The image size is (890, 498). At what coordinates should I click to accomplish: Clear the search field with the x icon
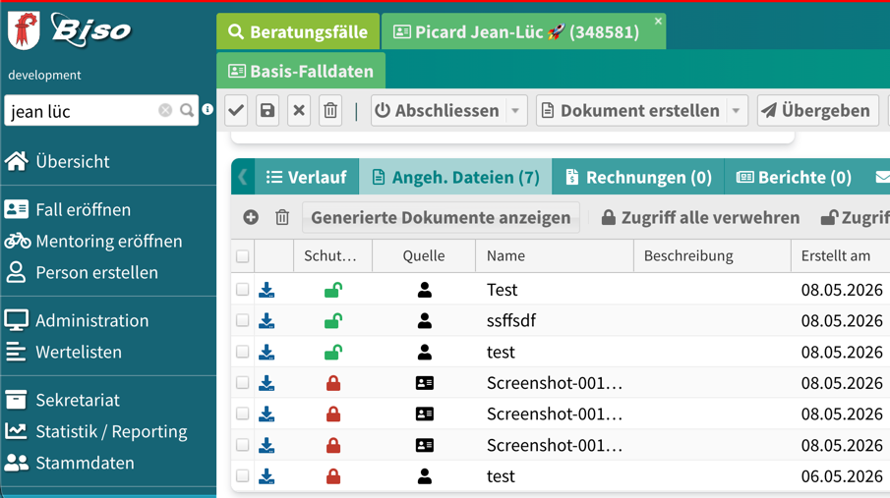click(x=165, y=110)
